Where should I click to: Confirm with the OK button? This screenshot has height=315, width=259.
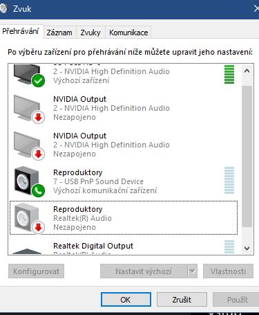(126, 300)
